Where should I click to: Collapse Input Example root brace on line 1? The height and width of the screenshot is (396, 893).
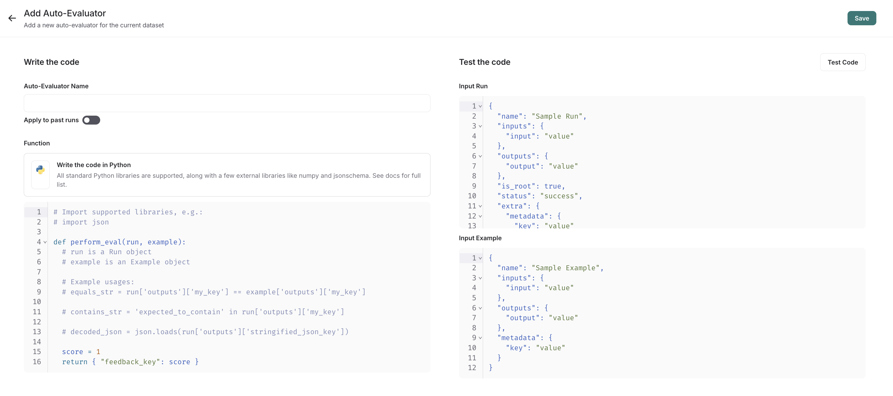pyautogui.click(x=480, y=258)
